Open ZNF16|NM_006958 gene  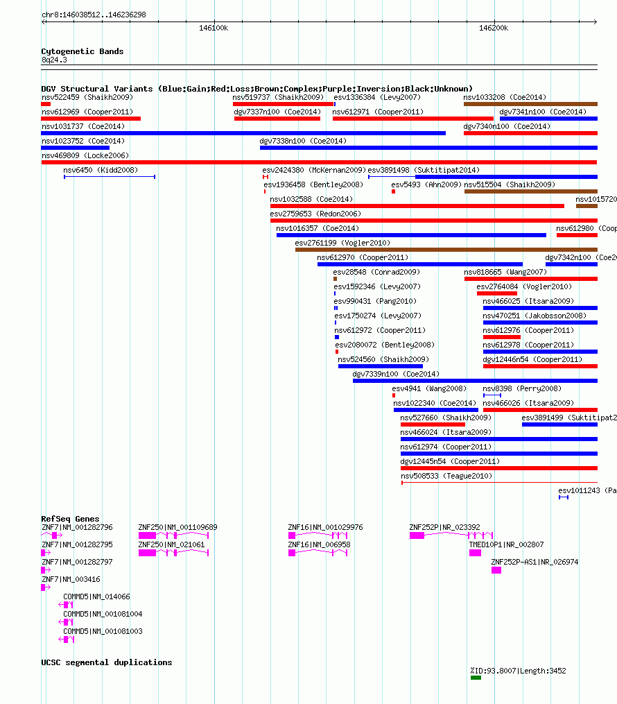(x=319, y=545)
